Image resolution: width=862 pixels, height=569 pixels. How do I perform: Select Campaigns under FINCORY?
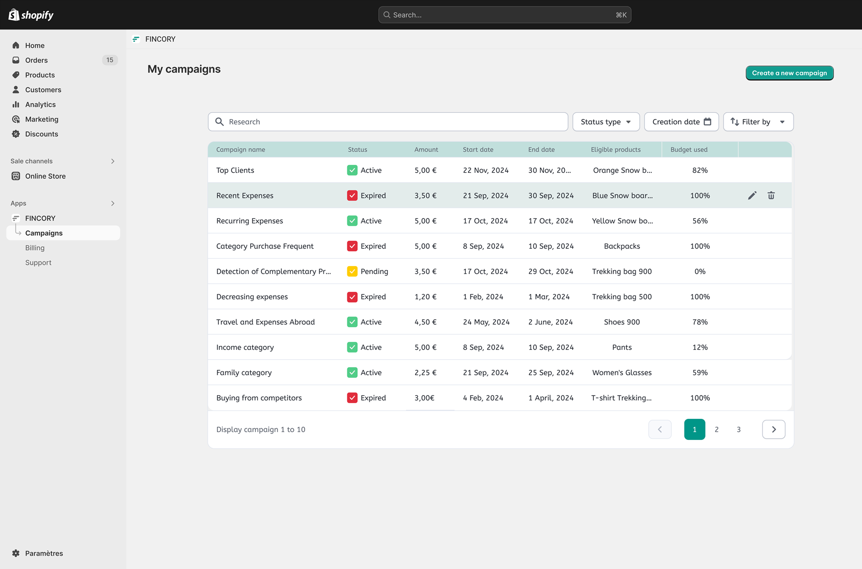(63, 233)
